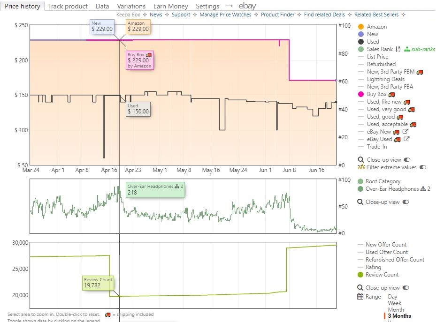This screenshot has height=322, width=444.
Task: Click the Review Count 19,782 tooltip
Action: (x=98, y=283)
